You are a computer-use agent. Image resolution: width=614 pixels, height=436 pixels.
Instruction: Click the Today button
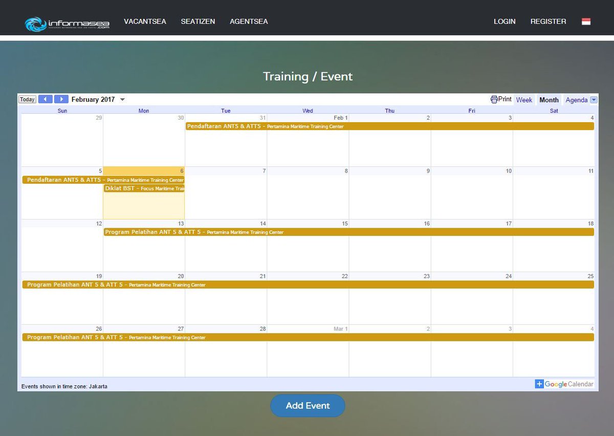[27, 99]
